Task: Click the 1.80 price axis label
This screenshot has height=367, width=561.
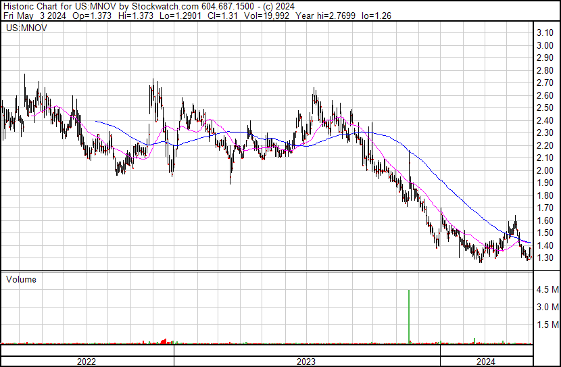Action: point(545,195)
